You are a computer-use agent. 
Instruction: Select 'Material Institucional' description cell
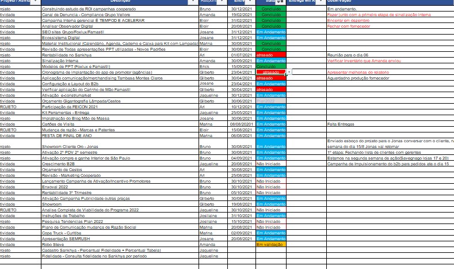[x=120, y=43]
